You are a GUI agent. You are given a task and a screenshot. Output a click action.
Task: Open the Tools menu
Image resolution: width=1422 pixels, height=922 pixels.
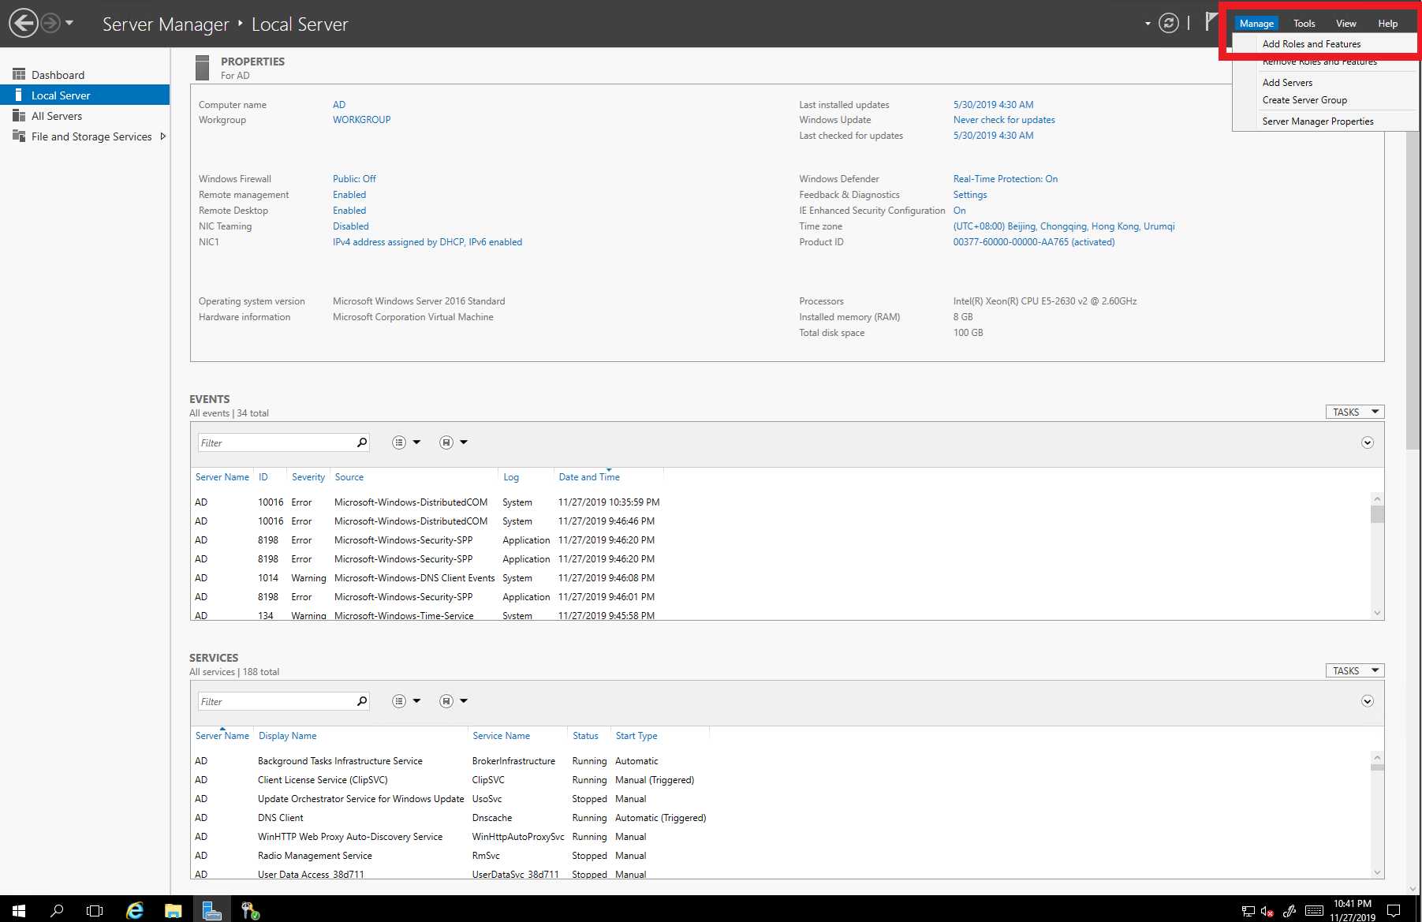tap(1304, 23)
